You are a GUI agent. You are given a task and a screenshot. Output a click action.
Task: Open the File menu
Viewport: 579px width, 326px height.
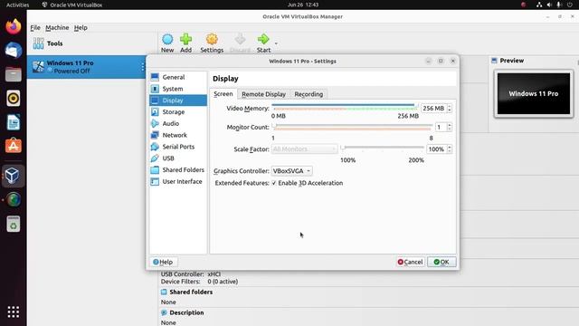point(35,28)
